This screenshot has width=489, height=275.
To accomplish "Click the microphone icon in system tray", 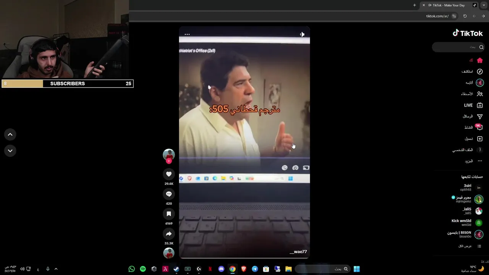I will 48,269.
